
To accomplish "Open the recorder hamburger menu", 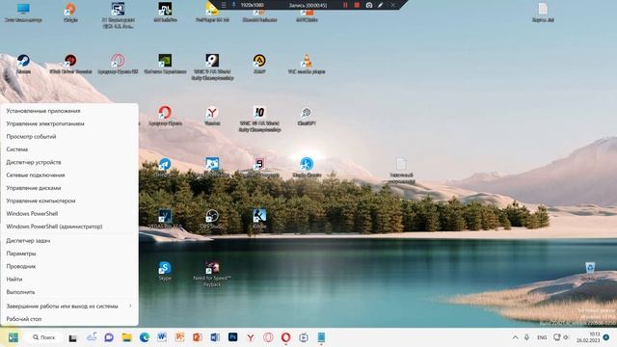I will click(224, 5).
